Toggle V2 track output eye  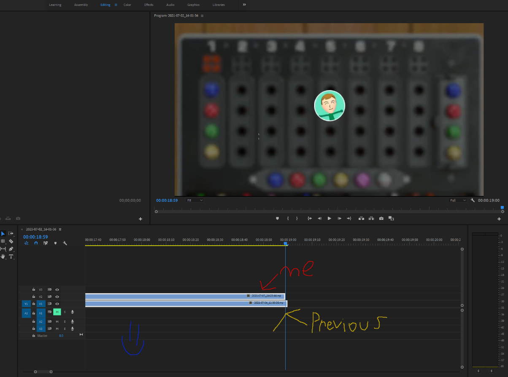pyautogui.click(x=57, y=297)
